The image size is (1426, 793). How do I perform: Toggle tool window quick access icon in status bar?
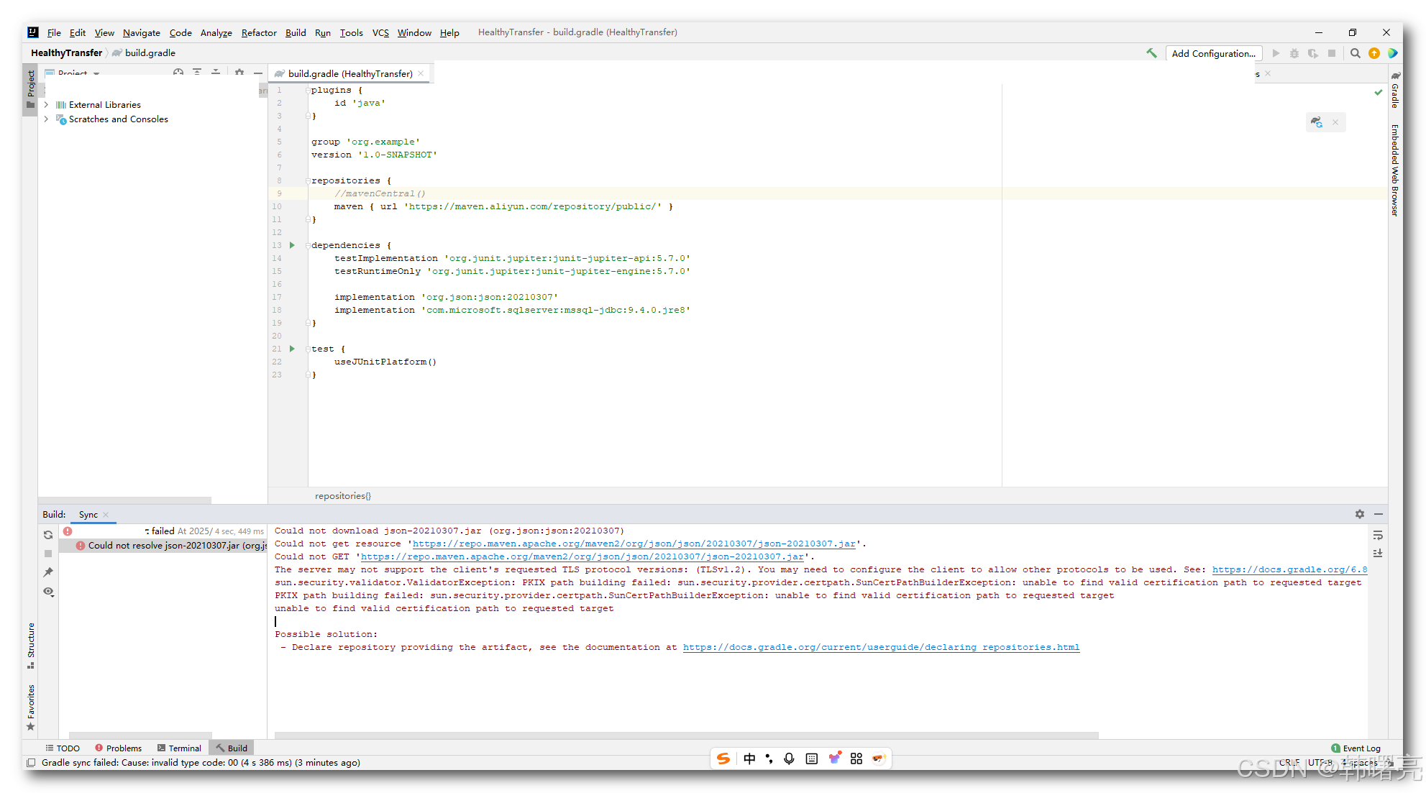[31, 763]
